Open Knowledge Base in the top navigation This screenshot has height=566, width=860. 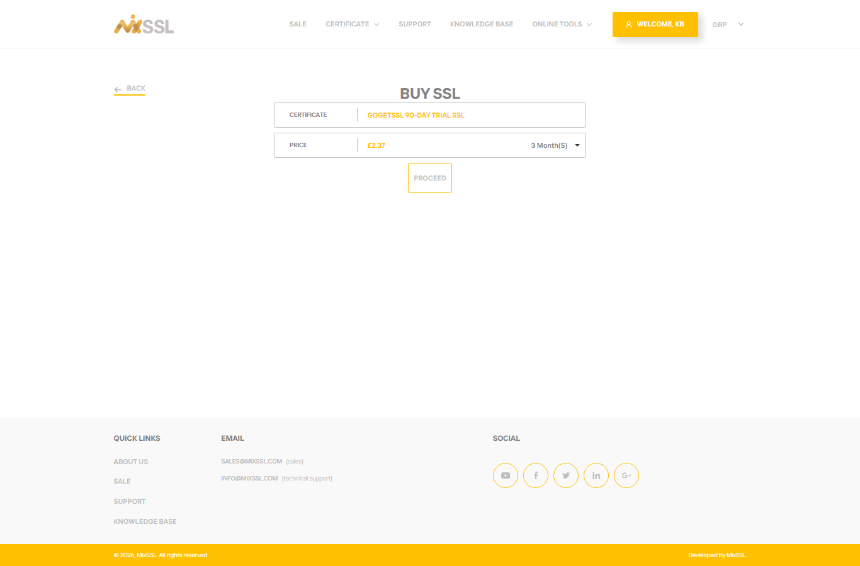(482, 24)
